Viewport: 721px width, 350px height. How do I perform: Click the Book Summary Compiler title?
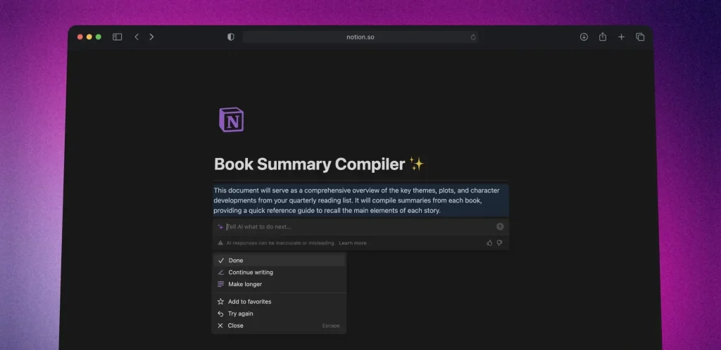319,164
